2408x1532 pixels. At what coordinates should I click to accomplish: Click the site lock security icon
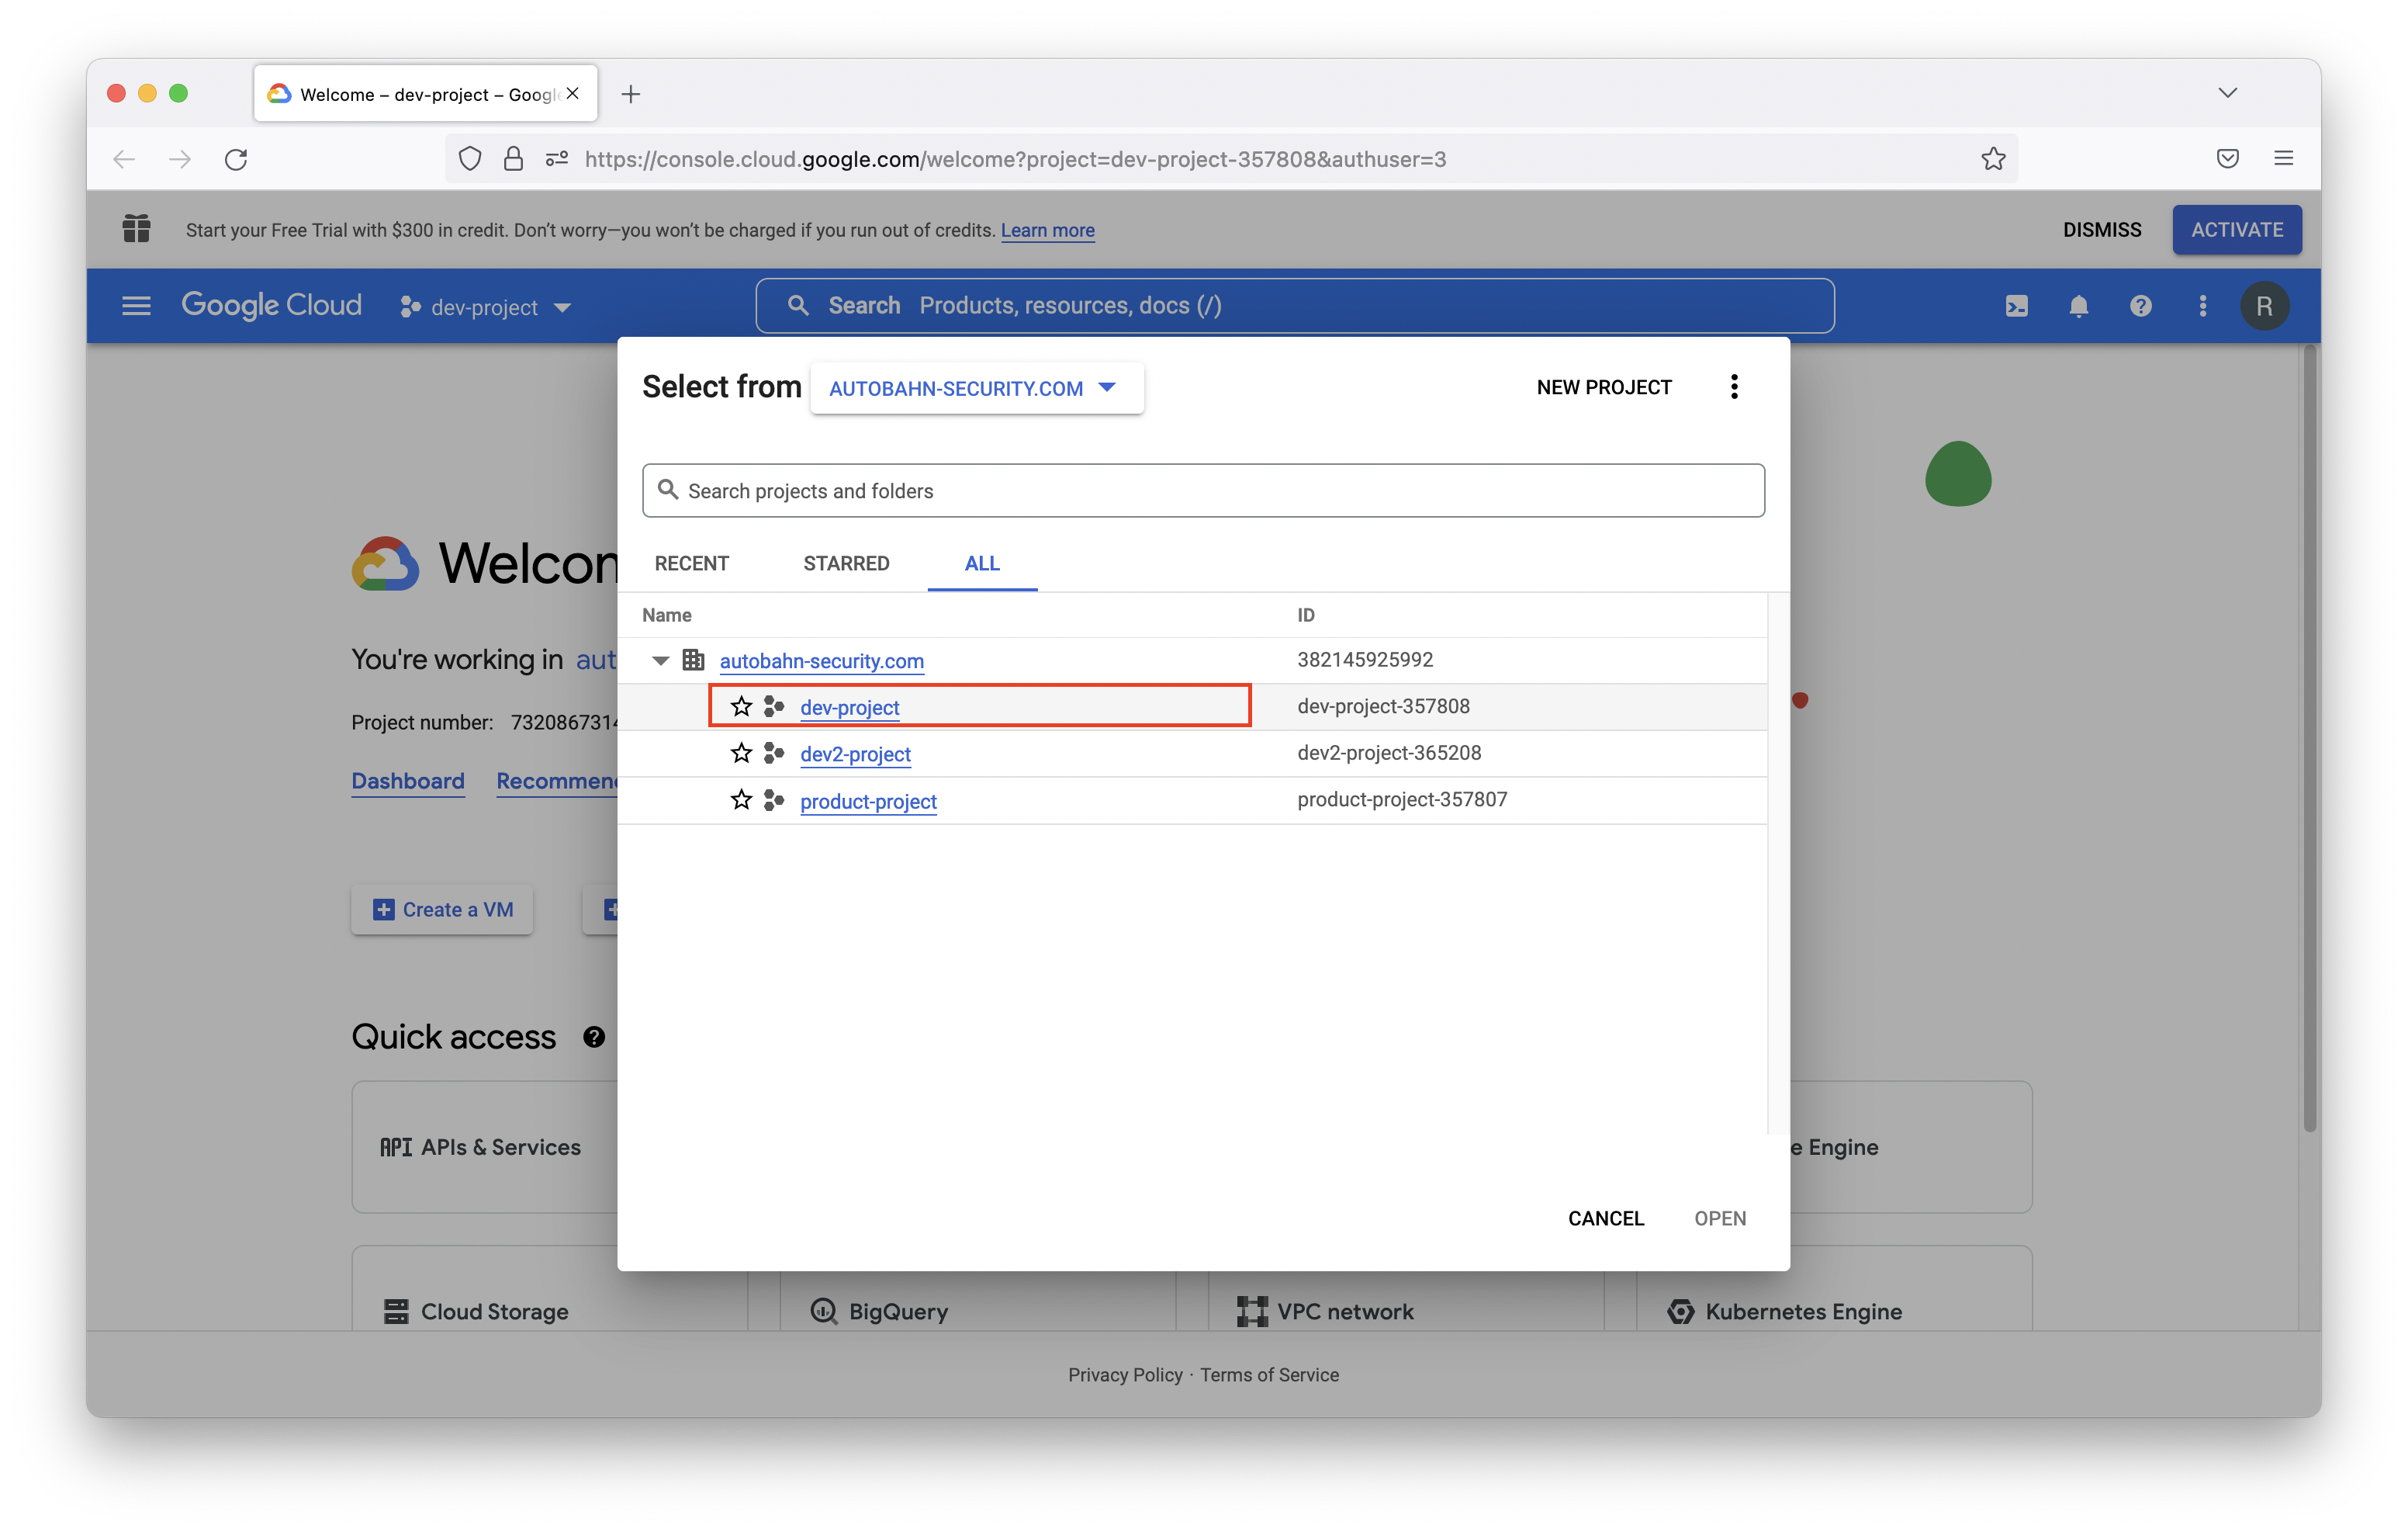(x=513, y=159)
